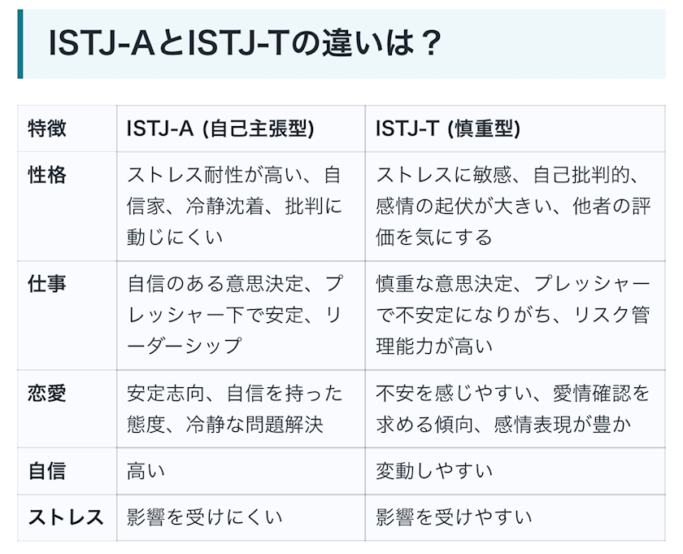Click the cell starting with 安定志向
The height and width of the screenshot is (554, 683).
234,408
